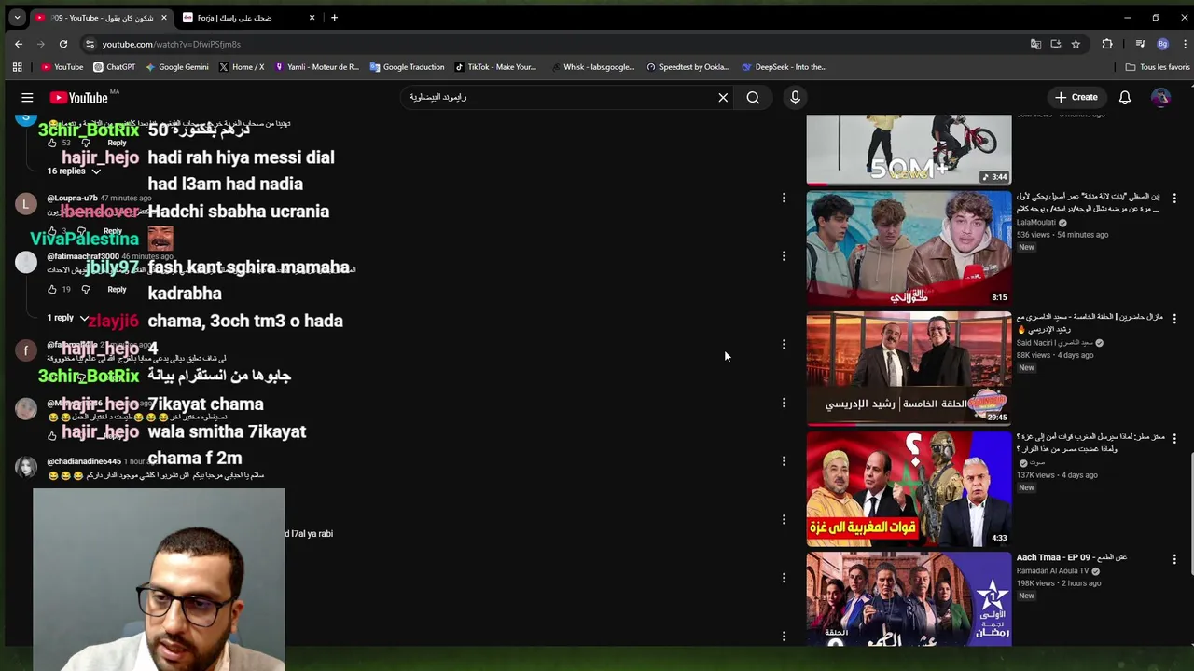Screen dimensions: 1194x671
Task: Open the LalaMoulati channel name
Action: (x=1036, y=223)
